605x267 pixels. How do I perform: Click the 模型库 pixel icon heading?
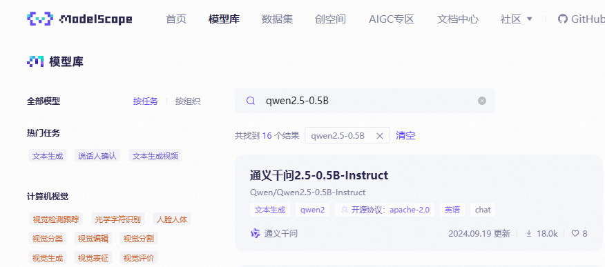pos(35,61)
